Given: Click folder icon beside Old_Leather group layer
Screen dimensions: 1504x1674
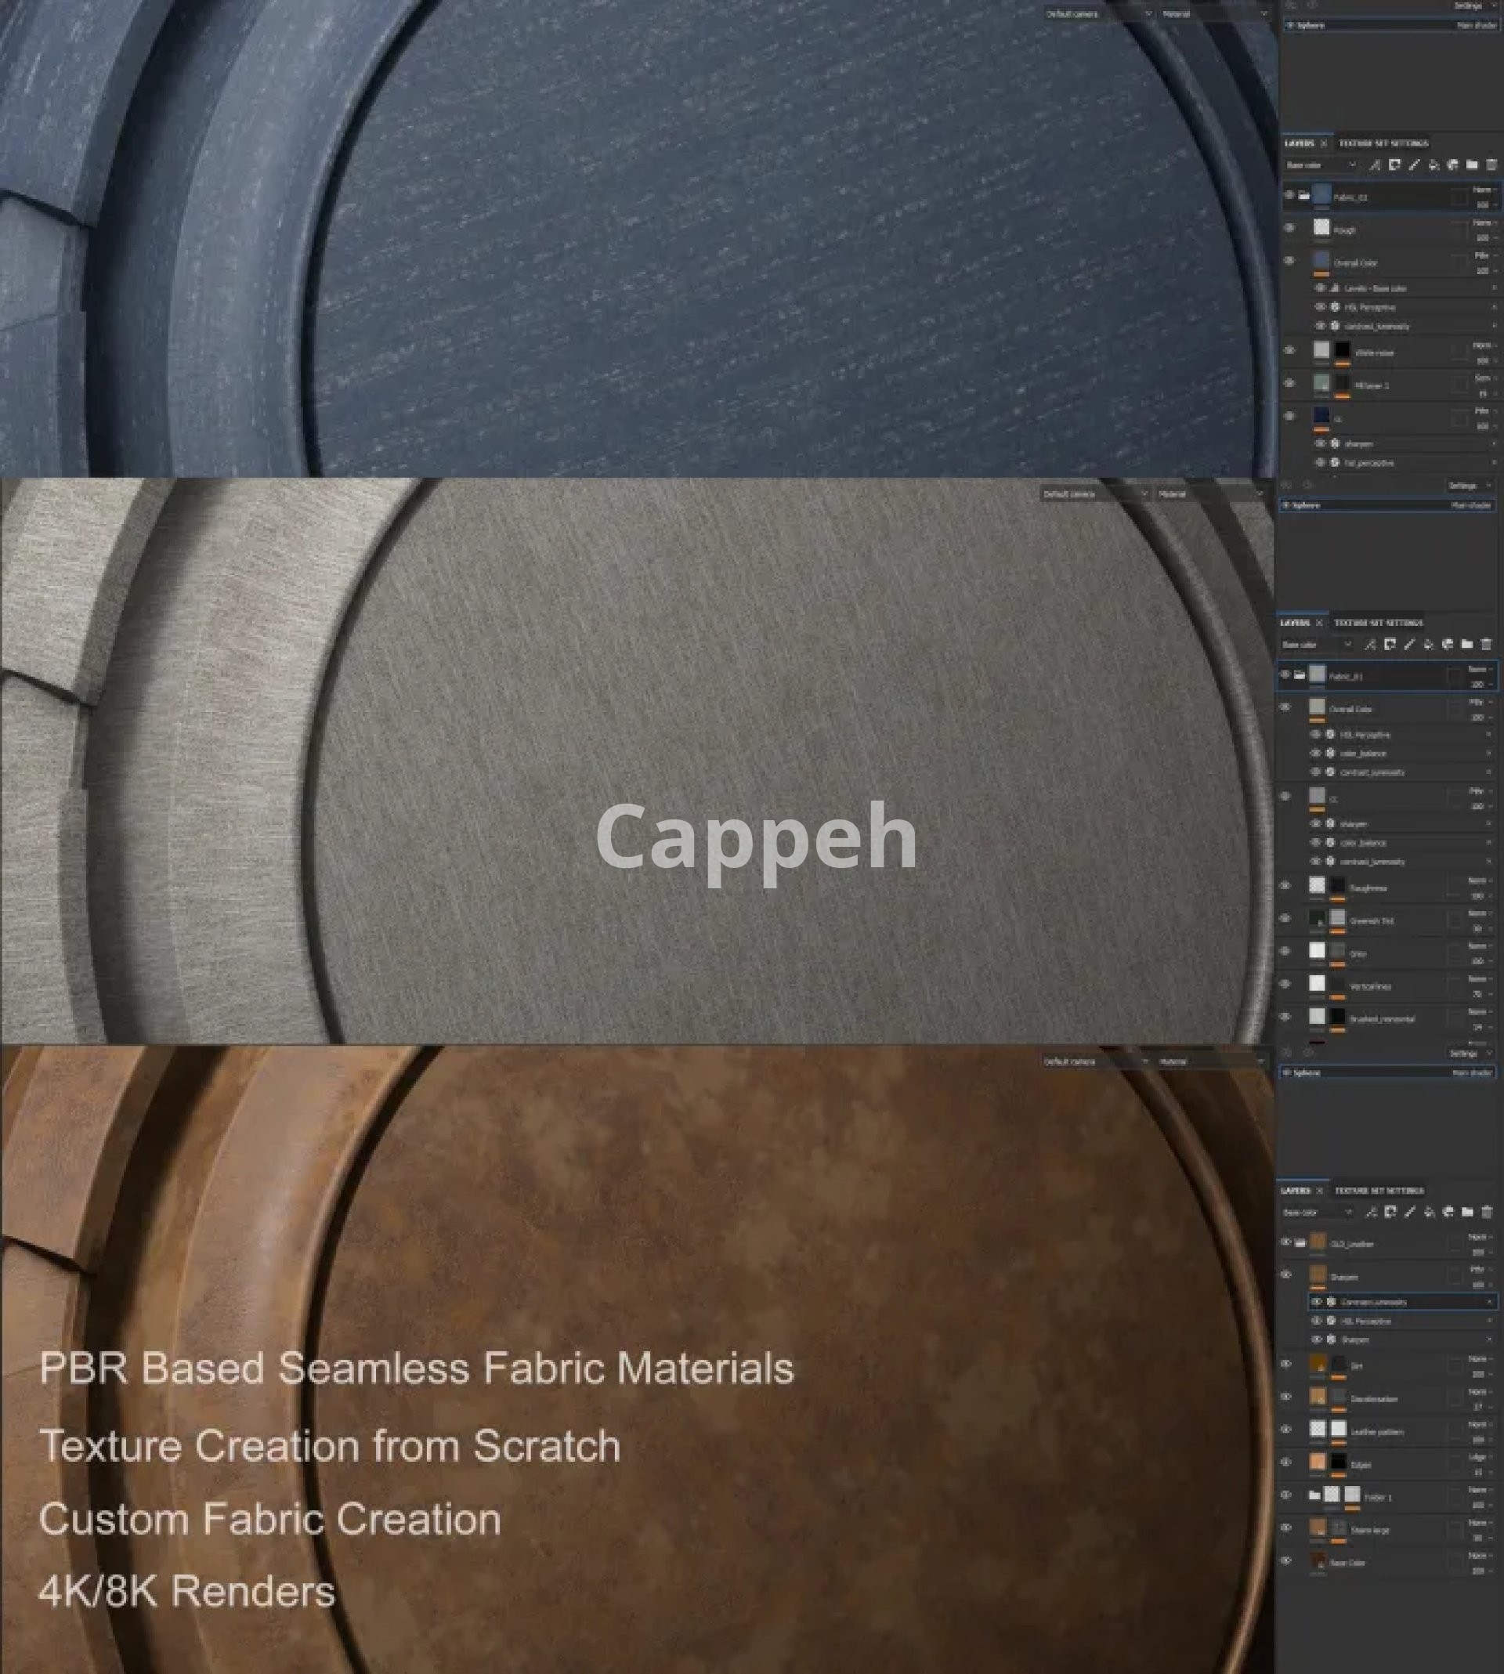Looking at the screenshot, I should click(1300, 1242).
